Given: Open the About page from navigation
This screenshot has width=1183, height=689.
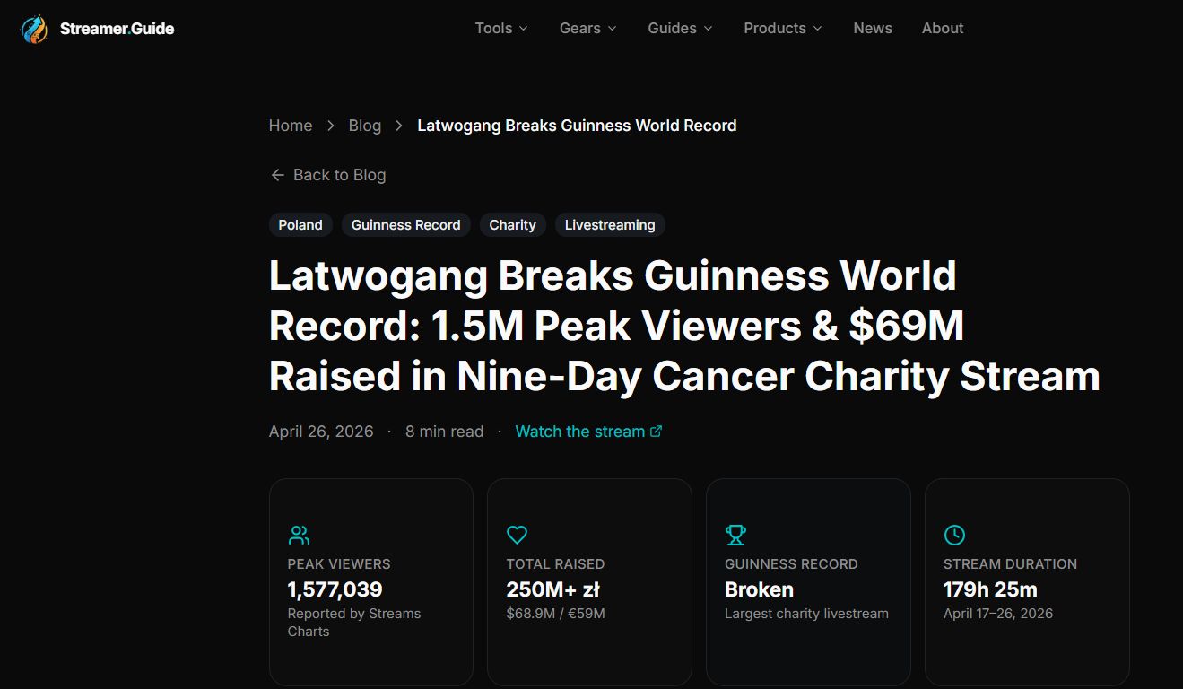Looking at the screenshot, I should (x=942, y=28).
